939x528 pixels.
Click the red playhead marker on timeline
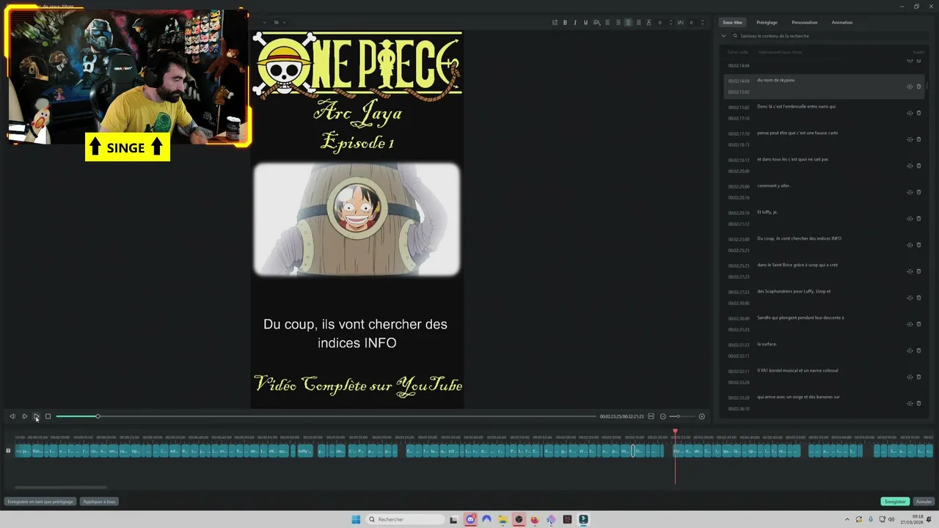[675, 432]
